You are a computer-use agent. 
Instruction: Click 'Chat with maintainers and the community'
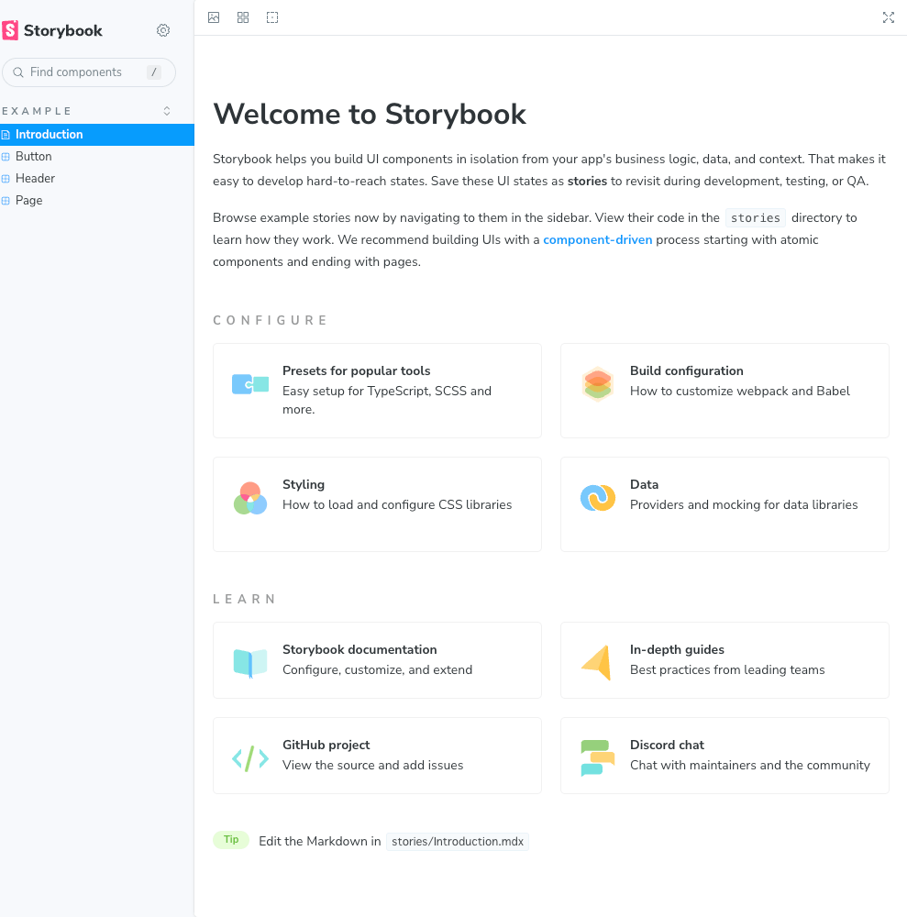click(x=749, y=766)
